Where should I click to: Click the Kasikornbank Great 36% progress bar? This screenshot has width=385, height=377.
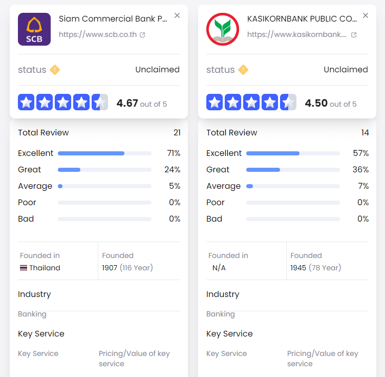tap(293, 170)
